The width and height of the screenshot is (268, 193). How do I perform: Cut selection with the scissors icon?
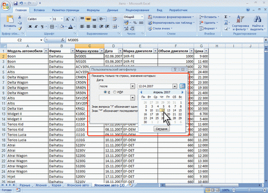point(19,17)
